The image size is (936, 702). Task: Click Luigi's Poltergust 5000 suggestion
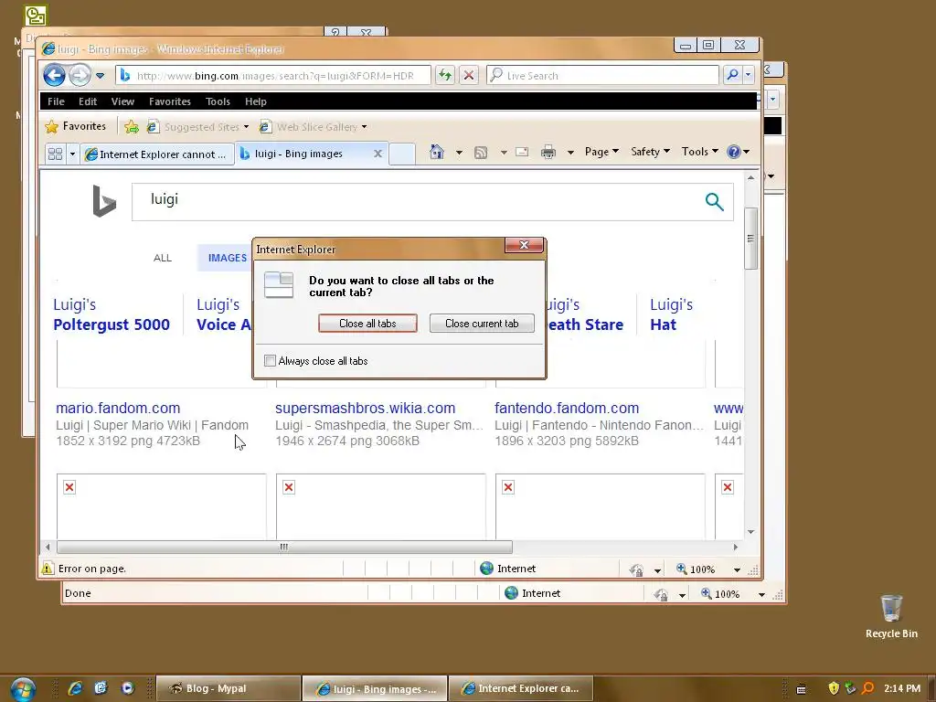tap(112, 314)
